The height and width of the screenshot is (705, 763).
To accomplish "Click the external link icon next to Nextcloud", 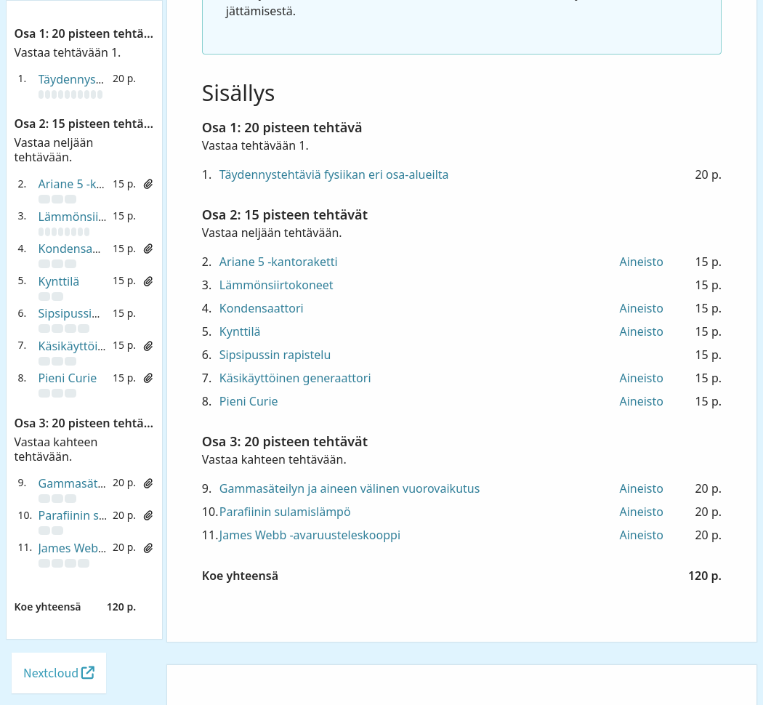I will coord(88,672).
